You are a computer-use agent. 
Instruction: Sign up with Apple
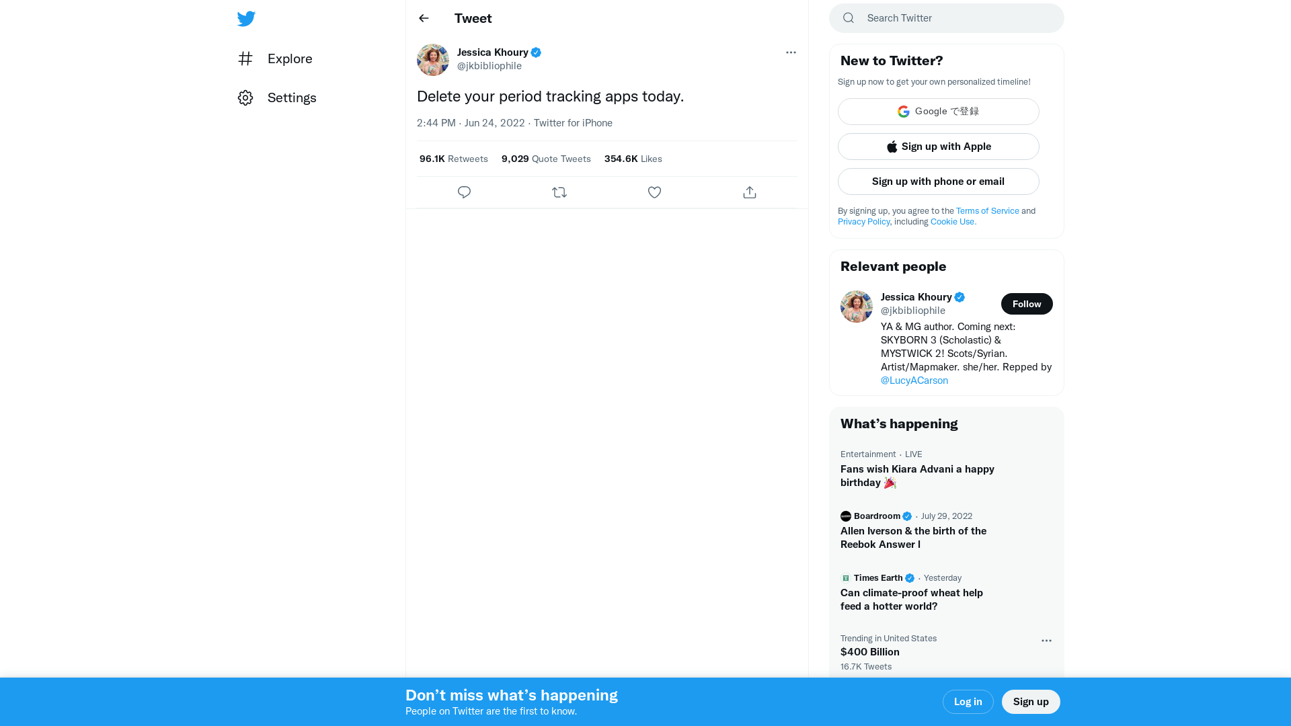(938, 146)
